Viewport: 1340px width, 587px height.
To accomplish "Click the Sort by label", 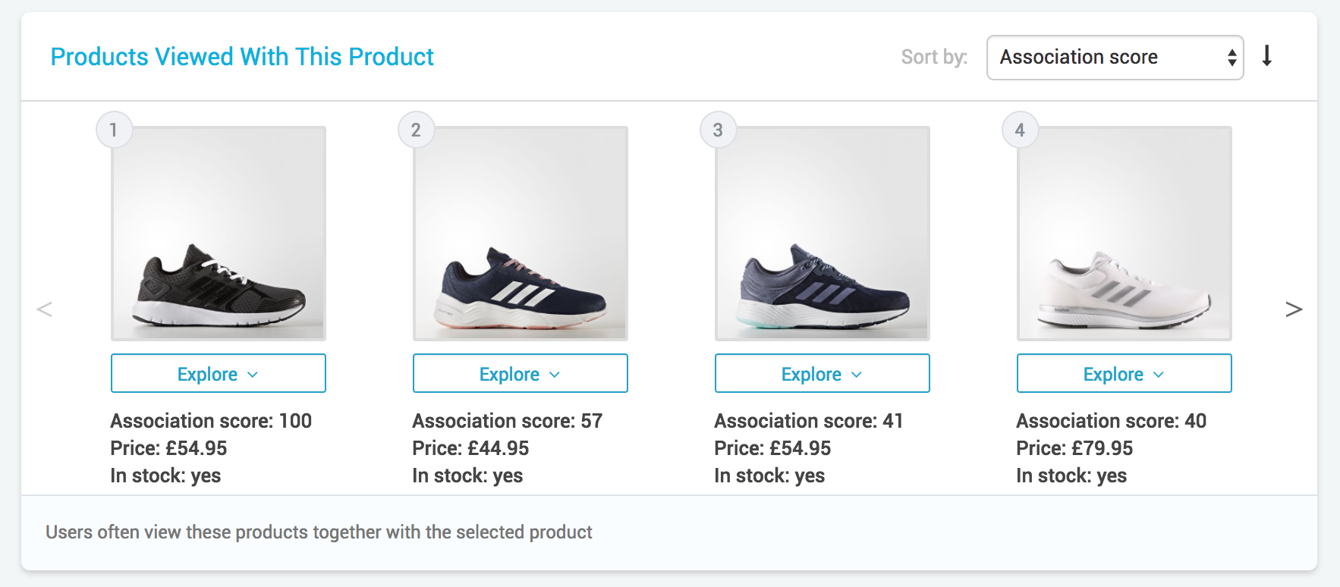I will coord(934,57).
